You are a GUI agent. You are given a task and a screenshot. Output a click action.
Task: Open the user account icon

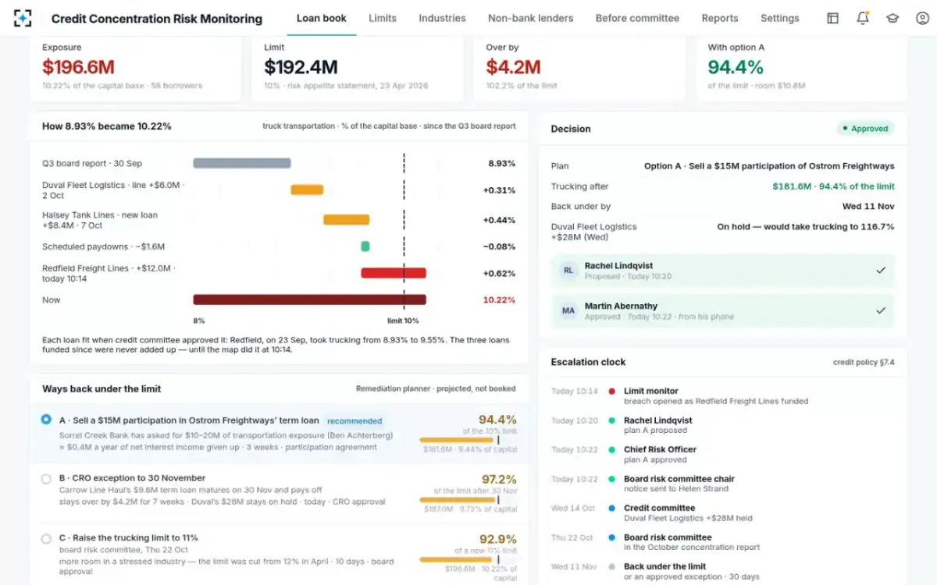click(x=922, y=18)
